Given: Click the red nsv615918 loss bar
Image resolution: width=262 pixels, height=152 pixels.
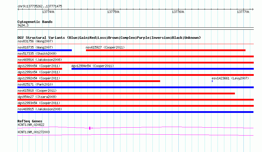Looking at the screenshot, I should (126, 93).
